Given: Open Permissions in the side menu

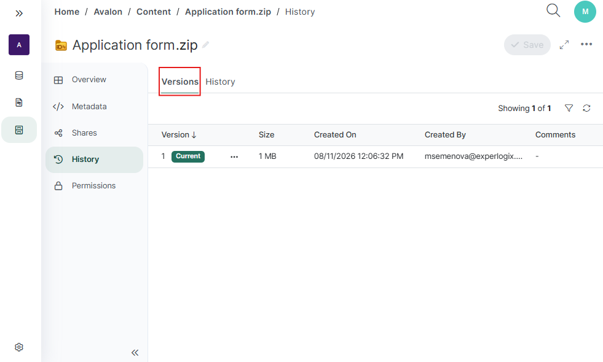Looking at the screenshot, I should 94,186.
